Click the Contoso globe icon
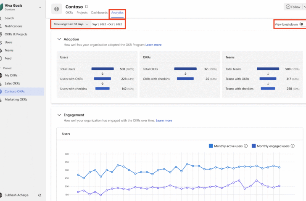This screenshot has width=306, height=201. point(57,9)
